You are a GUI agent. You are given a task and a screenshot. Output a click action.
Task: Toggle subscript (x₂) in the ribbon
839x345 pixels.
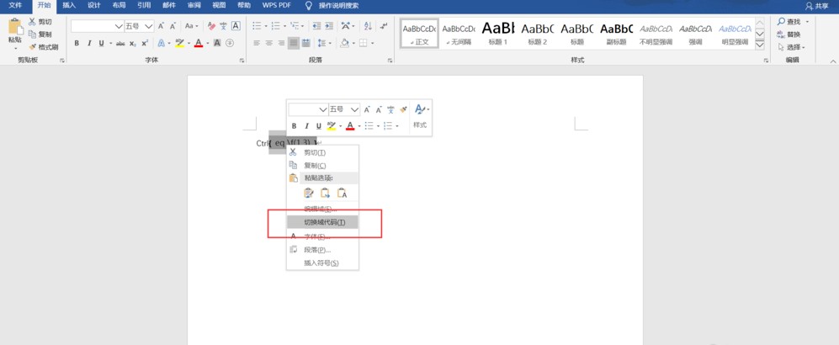(x=133, y=43)
